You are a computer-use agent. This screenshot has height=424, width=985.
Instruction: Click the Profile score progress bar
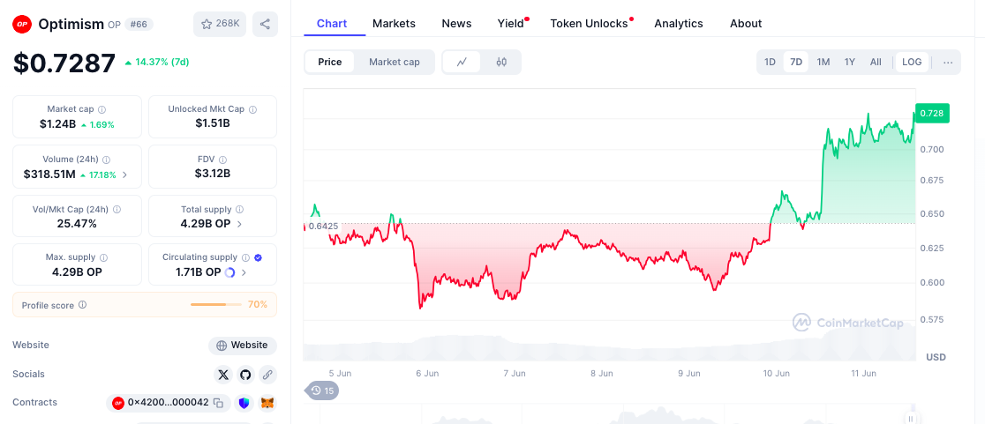(216, 305)
